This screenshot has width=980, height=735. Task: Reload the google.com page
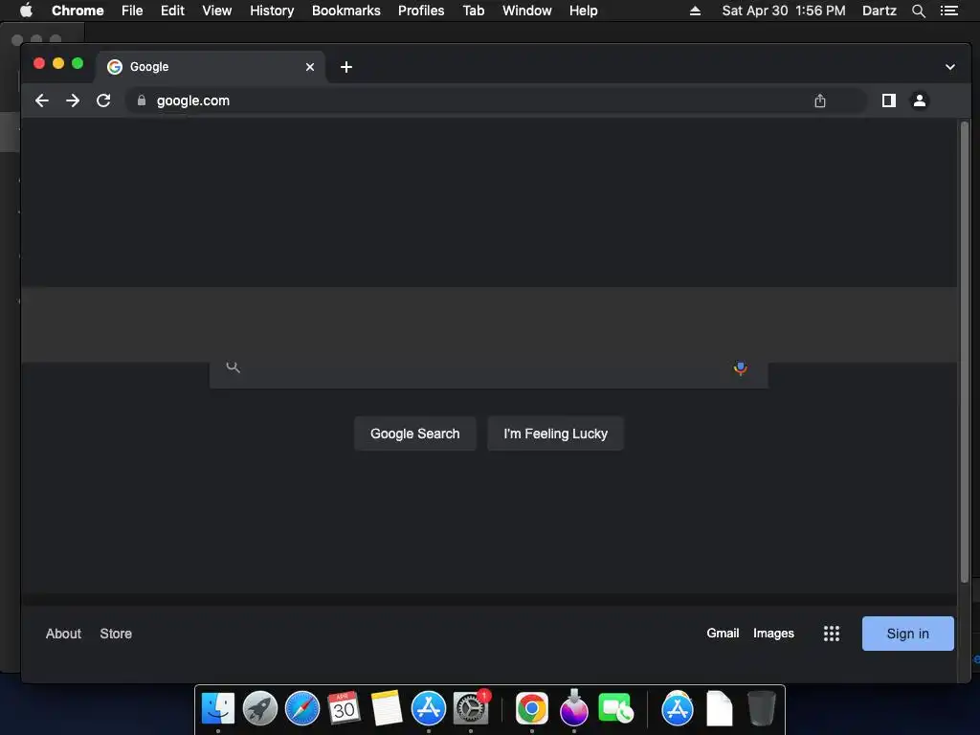pyautogui.click(x=103, y=100)
